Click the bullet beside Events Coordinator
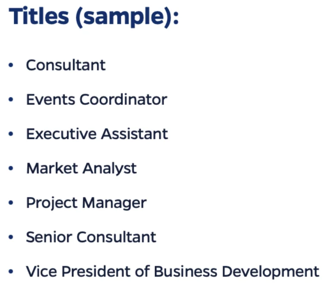328x290 pixels. 11,100
